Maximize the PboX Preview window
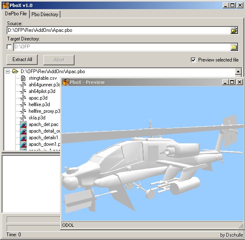245x240 pixels. point(232,82)
